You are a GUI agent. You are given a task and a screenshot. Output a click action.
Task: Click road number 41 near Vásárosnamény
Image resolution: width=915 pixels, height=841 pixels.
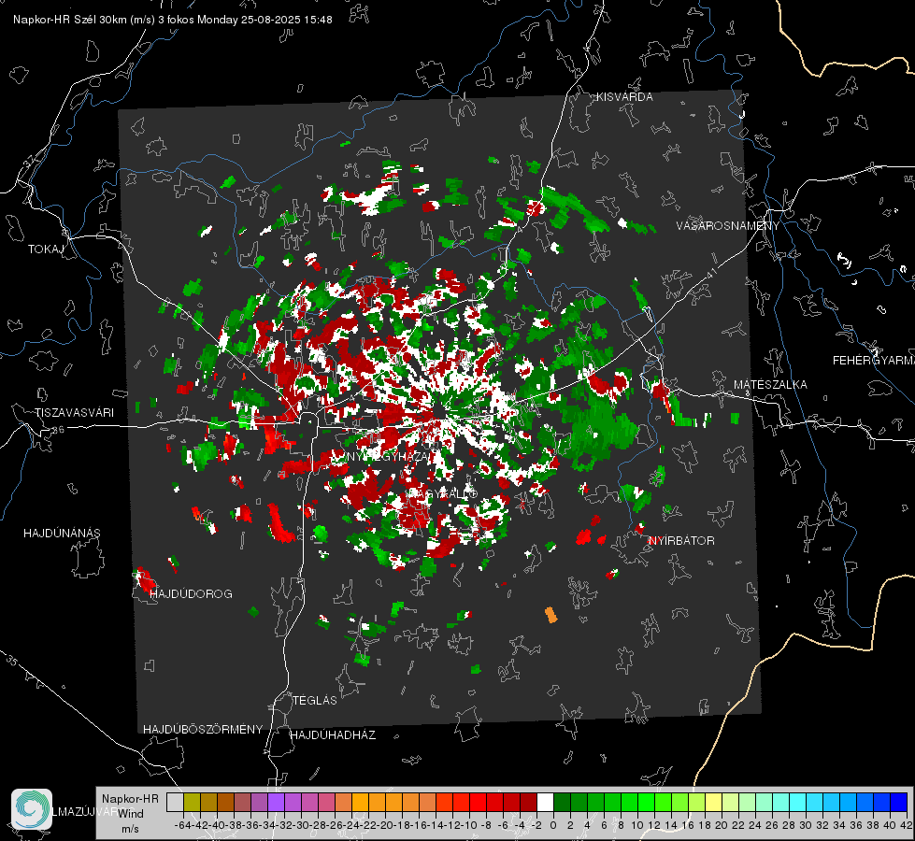click(x=710, y=273)
